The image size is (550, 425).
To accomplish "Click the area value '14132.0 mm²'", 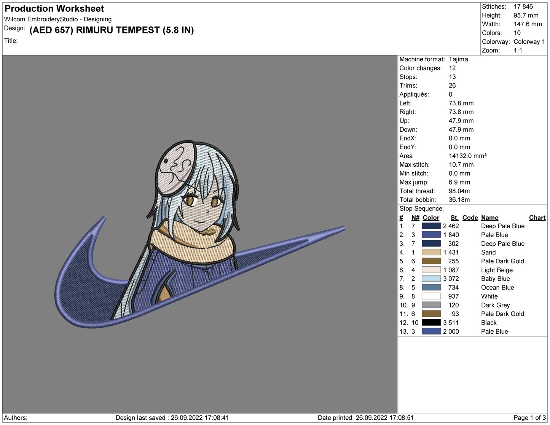I will [x=468, y=156].
